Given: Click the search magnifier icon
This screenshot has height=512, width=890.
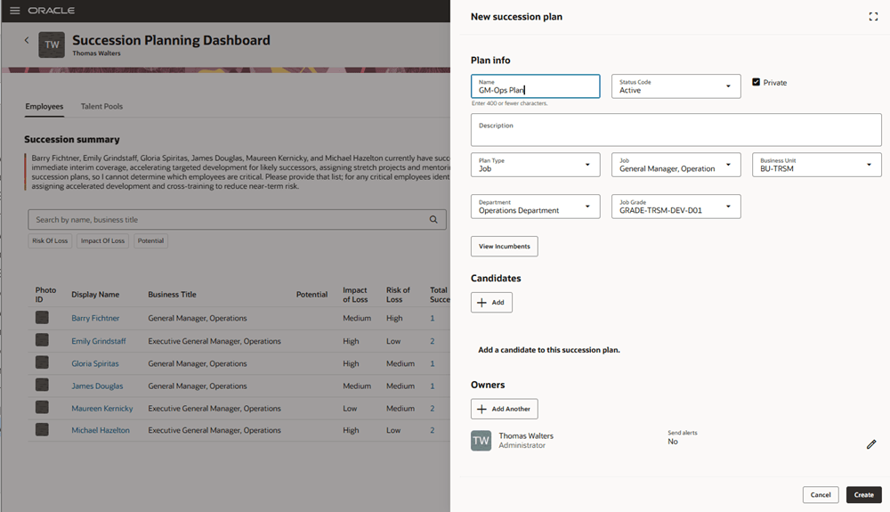Looking at the screenshot, I should 433,220.
